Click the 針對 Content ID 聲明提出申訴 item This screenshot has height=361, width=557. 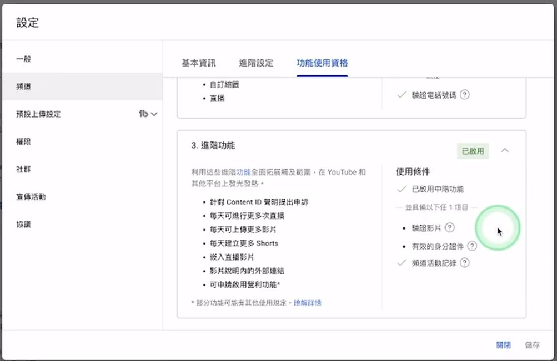[x=259, y=202]
